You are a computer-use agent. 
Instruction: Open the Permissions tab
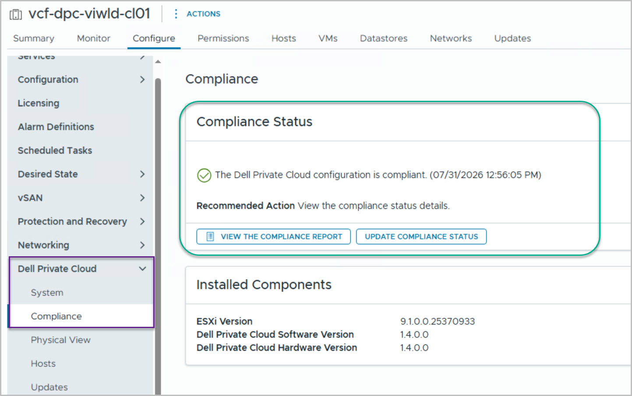223,39
